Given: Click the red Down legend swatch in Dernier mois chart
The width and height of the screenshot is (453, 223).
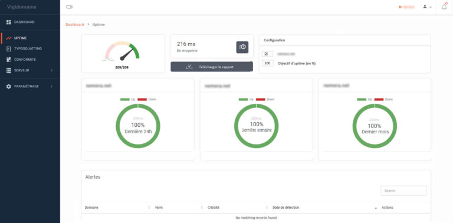Looking at the screenshot, I should pyautogui.click(x=379, y=99).
